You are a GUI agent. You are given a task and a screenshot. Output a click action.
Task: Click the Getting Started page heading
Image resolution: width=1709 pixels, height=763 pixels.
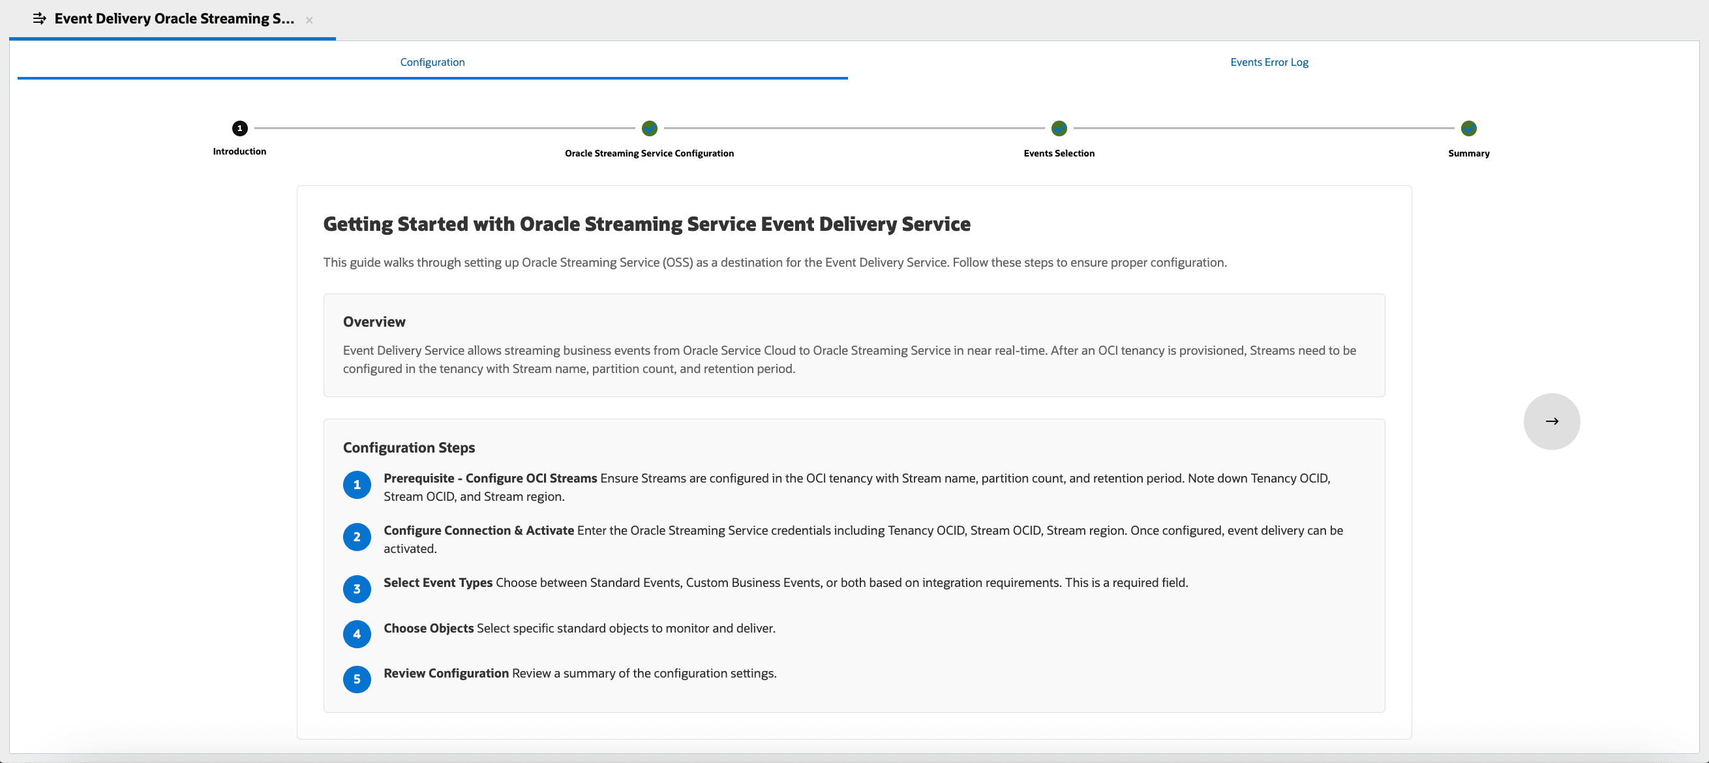coord(646,224)
